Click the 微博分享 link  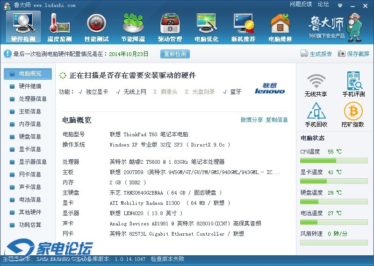coord(252,120)
